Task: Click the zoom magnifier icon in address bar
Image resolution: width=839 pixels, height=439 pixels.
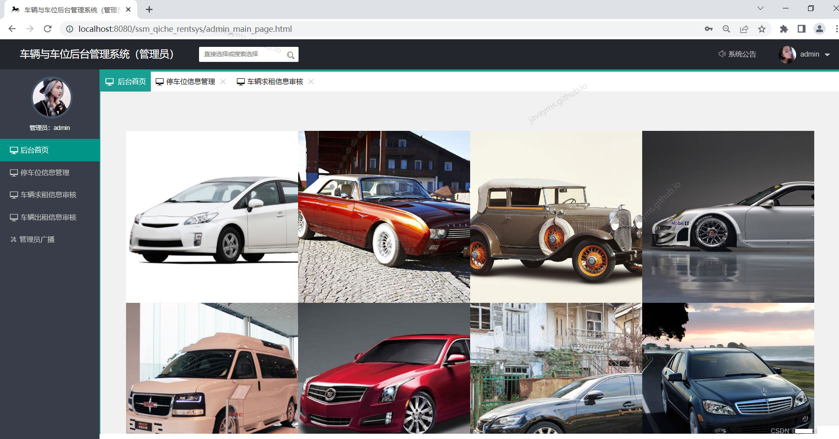Action: (x=726, y=29)
